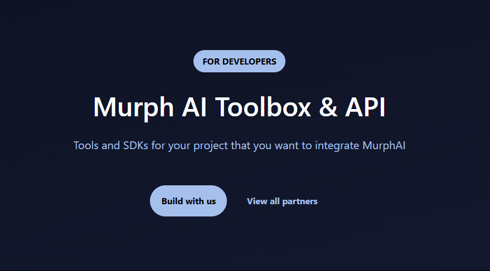Image resolution: width=490 pixels, height=271 pixels.
Task: Click the Murph AI Toolbox & API heading
Action: click(239, 107)
